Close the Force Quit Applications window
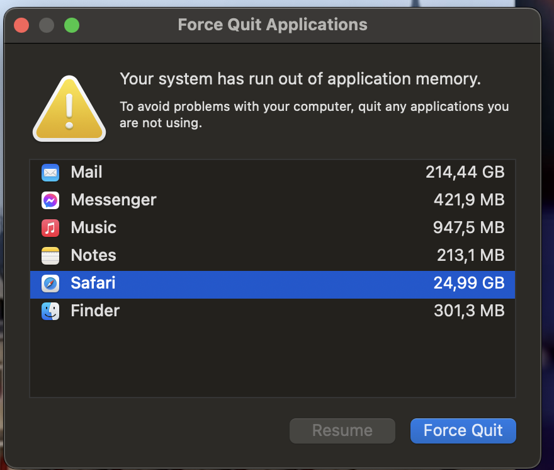This screenshot has height=470, width=554. click(x=22, y=25)
